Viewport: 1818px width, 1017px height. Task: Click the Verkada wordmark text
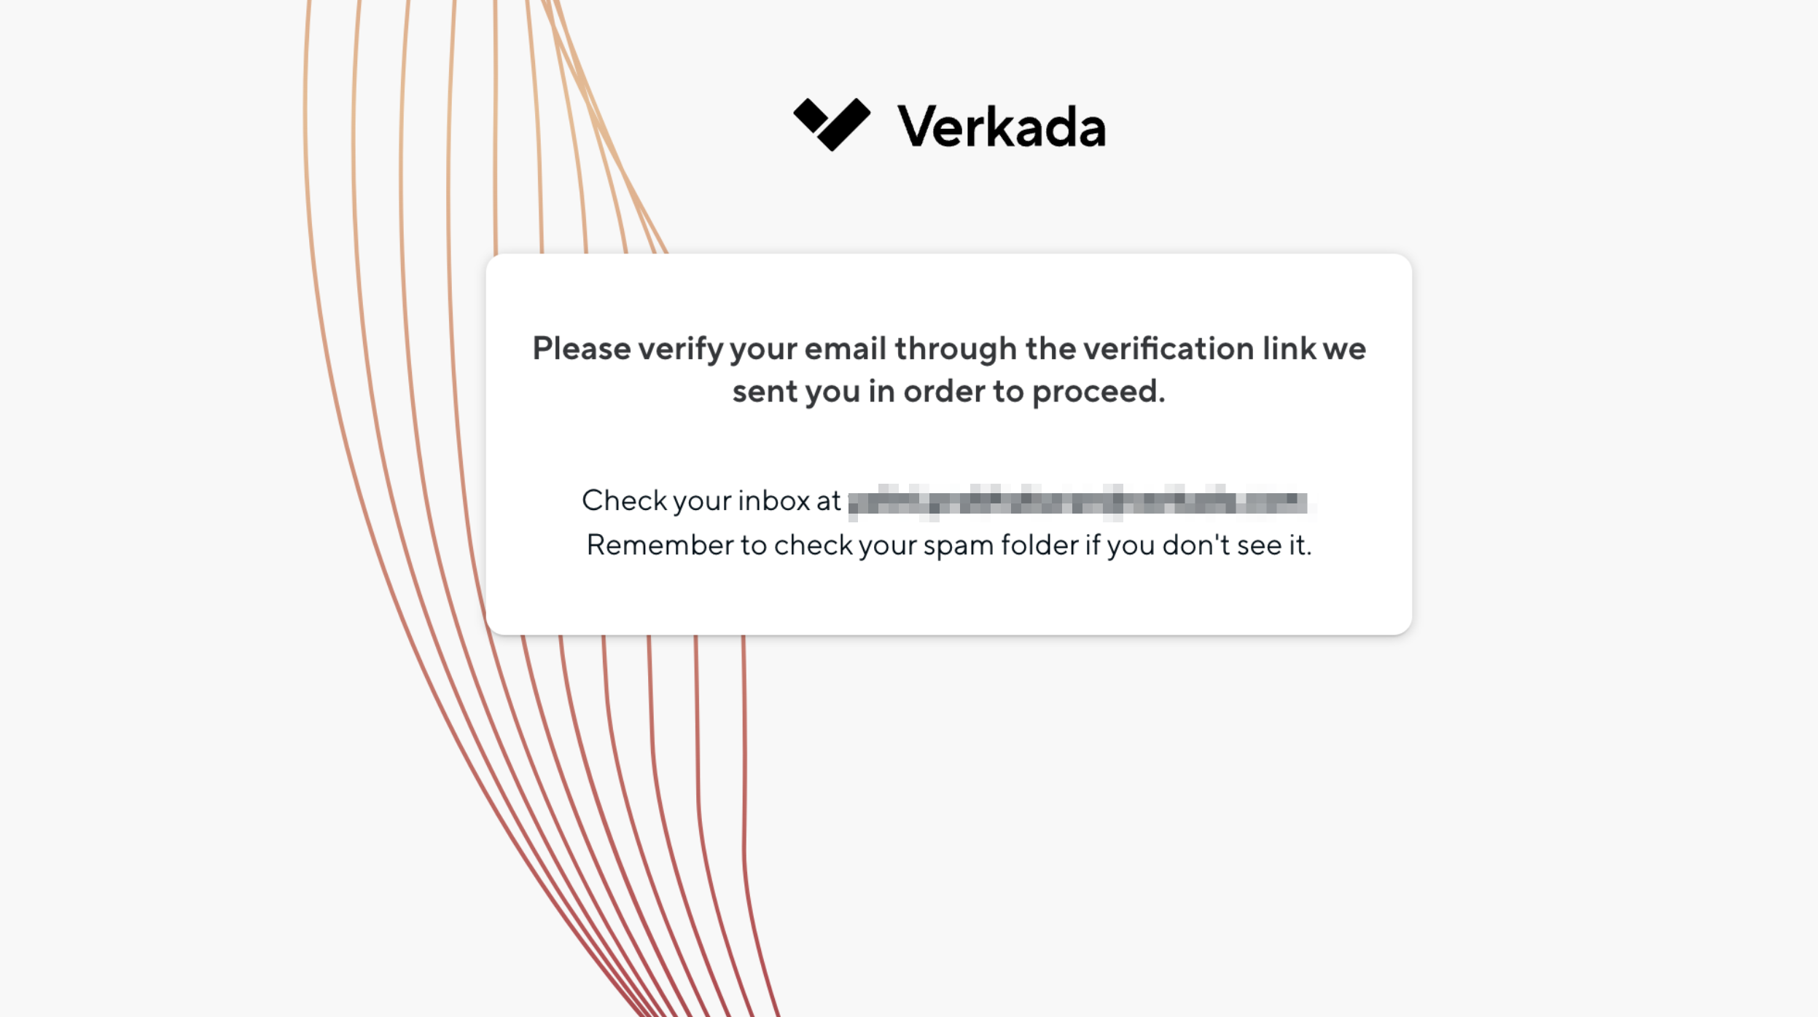(1002, 127)
